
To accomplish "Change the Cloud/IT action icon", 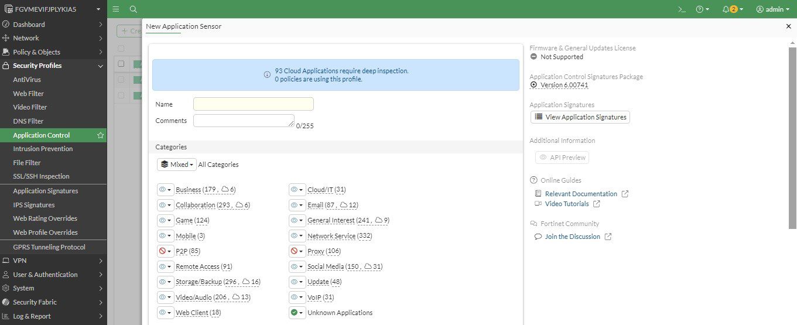I will pyautogui.click(x=297, y=190).
